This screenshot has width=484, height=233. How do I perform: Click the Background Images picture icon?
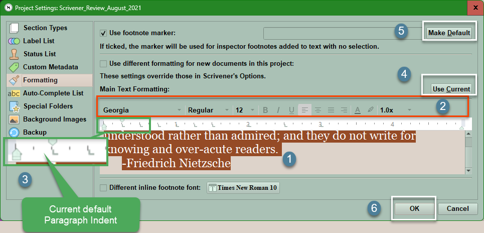point(14,120)
